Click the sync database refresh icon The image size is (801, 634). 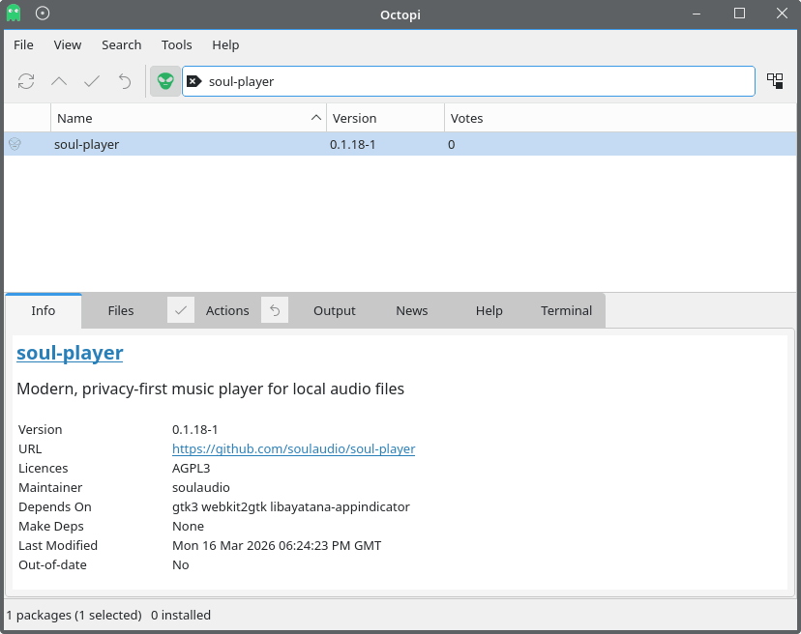pyautogui.click(x=26, y=81)
